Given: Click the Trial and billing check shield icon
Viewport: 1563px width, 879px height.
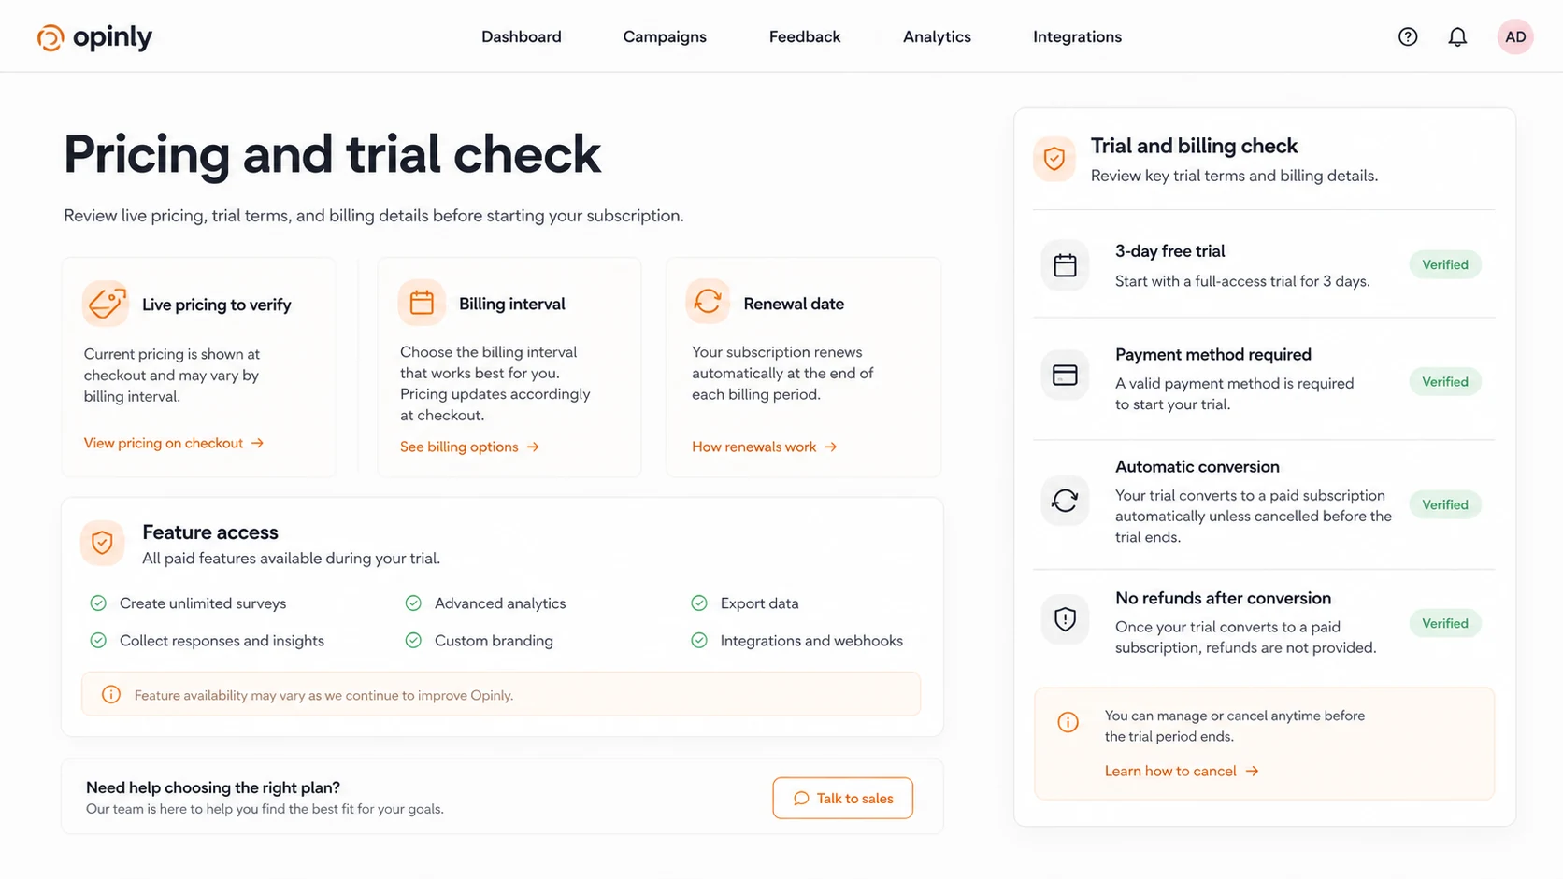Looking at the screenshot, I should [1054, 159].
